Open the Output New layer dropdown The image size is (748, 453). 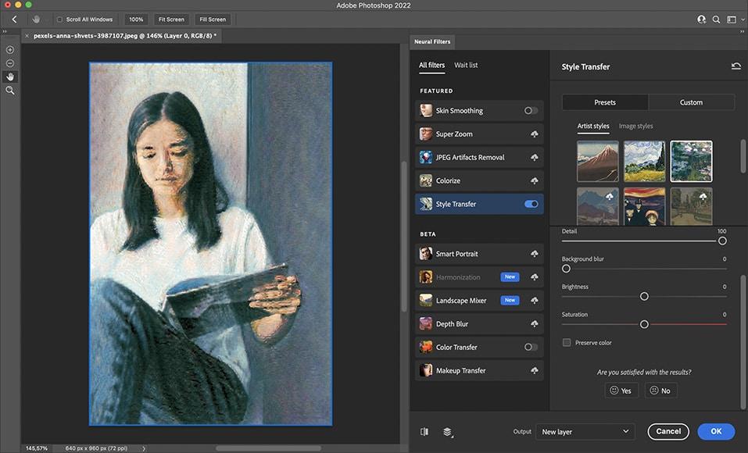586,431
